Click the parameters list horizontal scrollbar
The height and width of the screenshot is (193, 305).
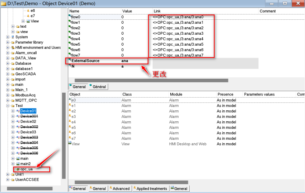coord(151,80)
